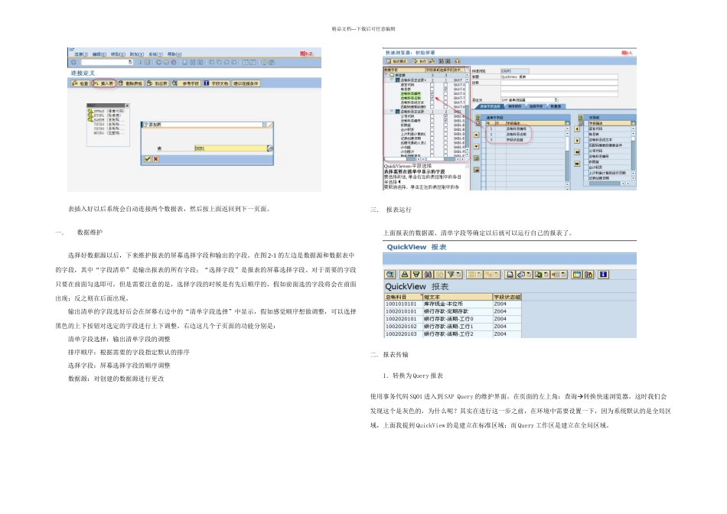Click the red Cancel icon in SAP toolbar
Viewport: 727px width, 514px height.
point(174,62)
